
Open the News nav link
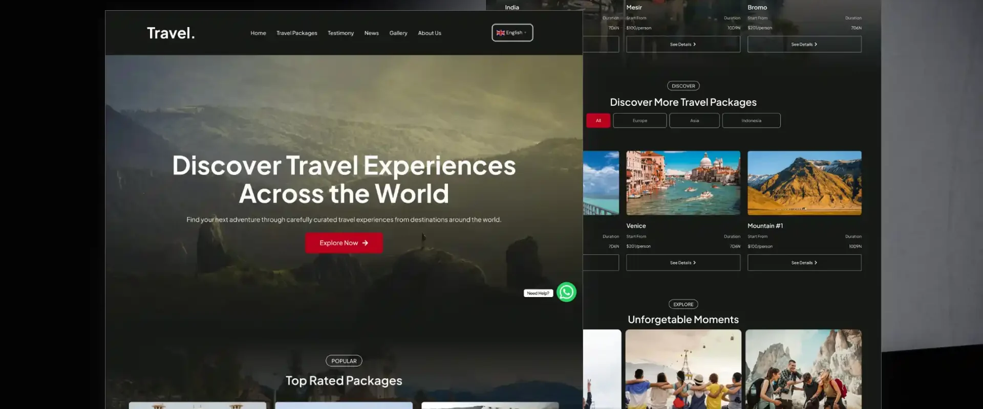[371, 33]
